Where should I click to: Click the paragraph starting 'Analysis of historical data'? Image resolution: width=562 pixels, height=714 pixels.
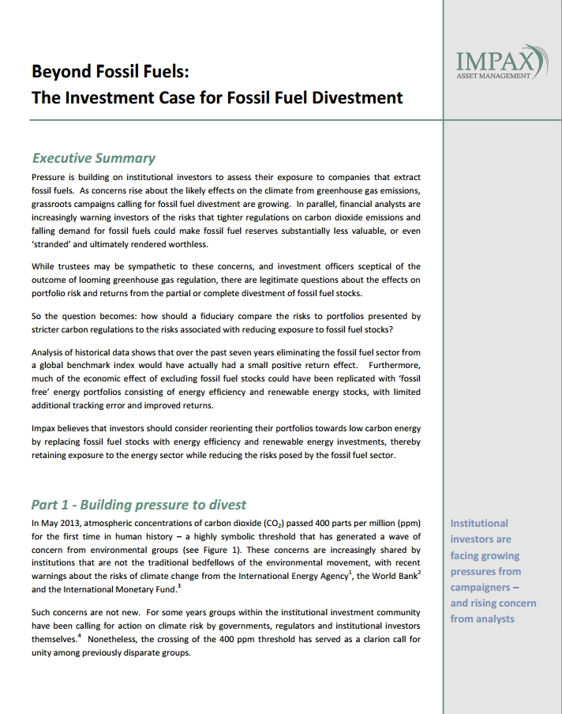[x=226, y=379]
